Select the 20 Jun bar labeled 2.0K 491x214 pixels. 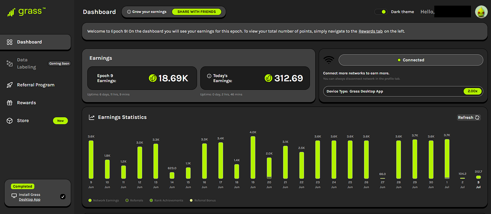point(269,168)
